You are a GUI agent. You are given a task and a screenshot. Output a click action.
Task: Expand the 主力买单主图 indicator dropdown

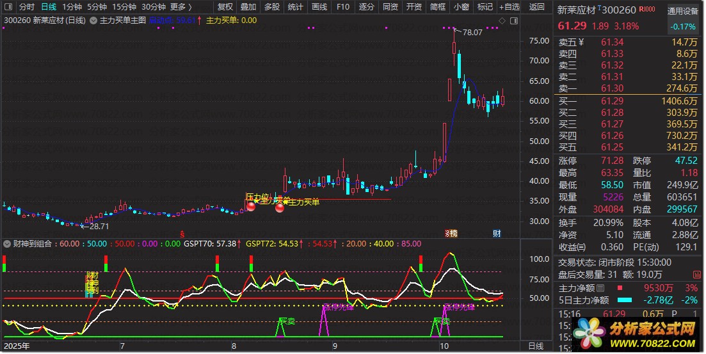(x=94, y=20)
